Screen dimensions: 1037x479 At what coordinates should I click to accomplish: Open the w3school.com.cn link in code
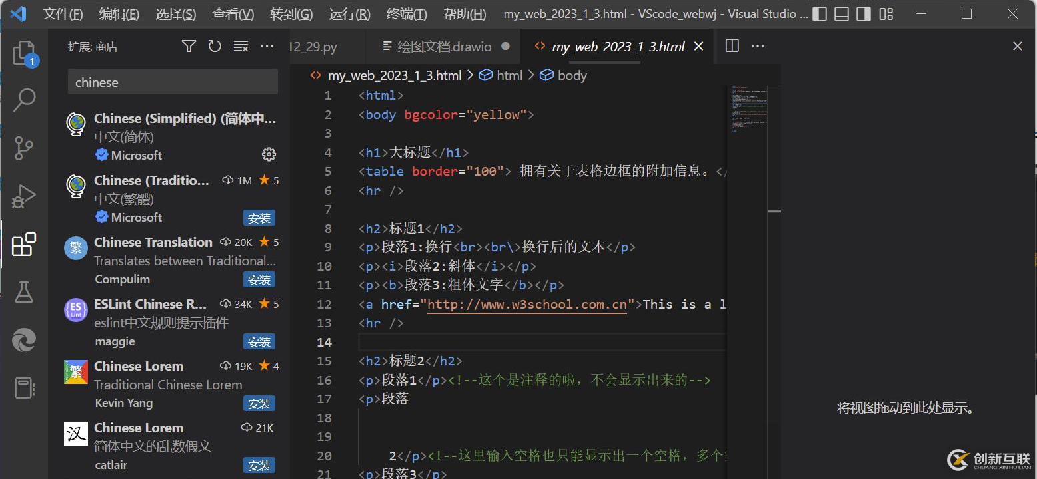(x=526, y=304)
